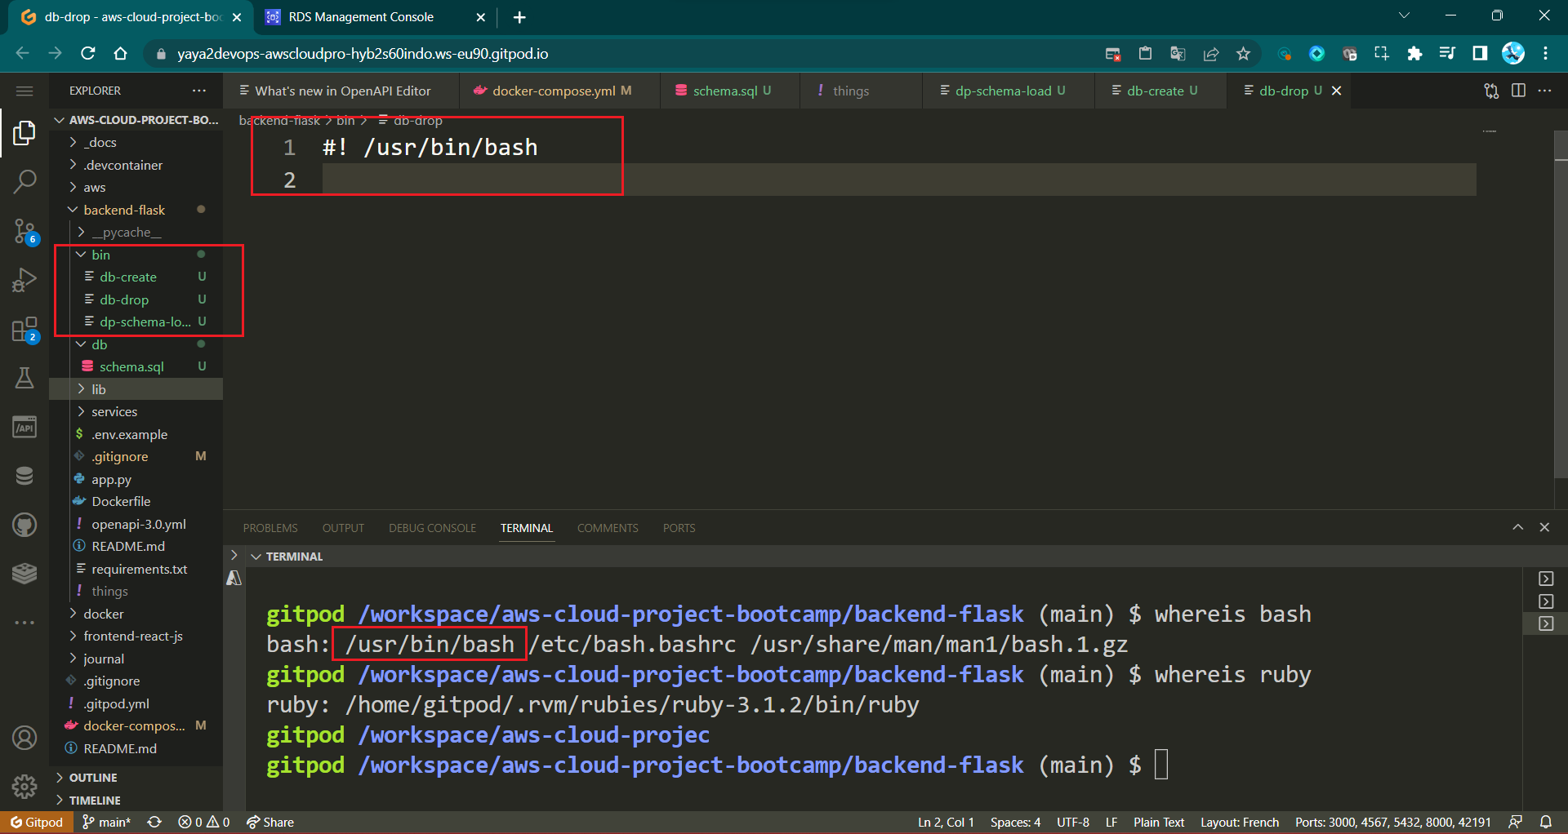Open the Accounts icon in activity bar

[x=24, y=738]
